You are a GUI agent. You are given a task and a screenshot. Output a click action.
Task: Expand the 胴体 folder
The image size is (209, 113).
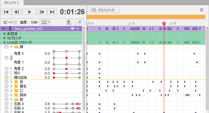[x=11, y=95]
